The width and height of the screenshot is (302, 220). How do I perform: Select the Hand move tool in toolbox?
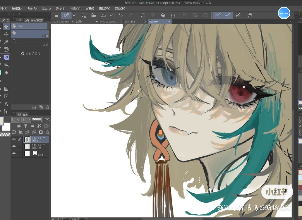point(6,26)
